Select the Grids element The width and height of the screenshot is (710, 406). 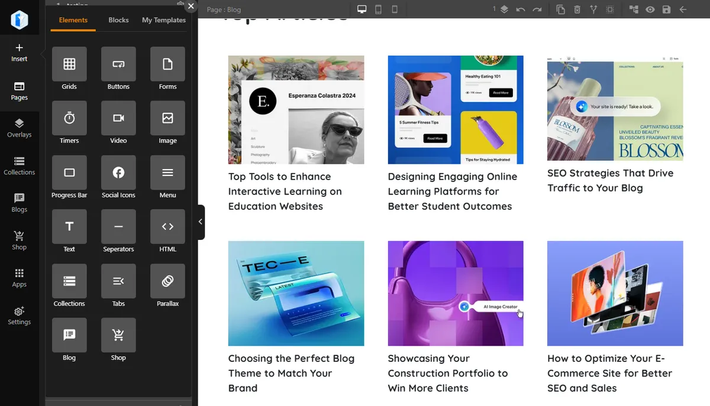coord(69,64)
